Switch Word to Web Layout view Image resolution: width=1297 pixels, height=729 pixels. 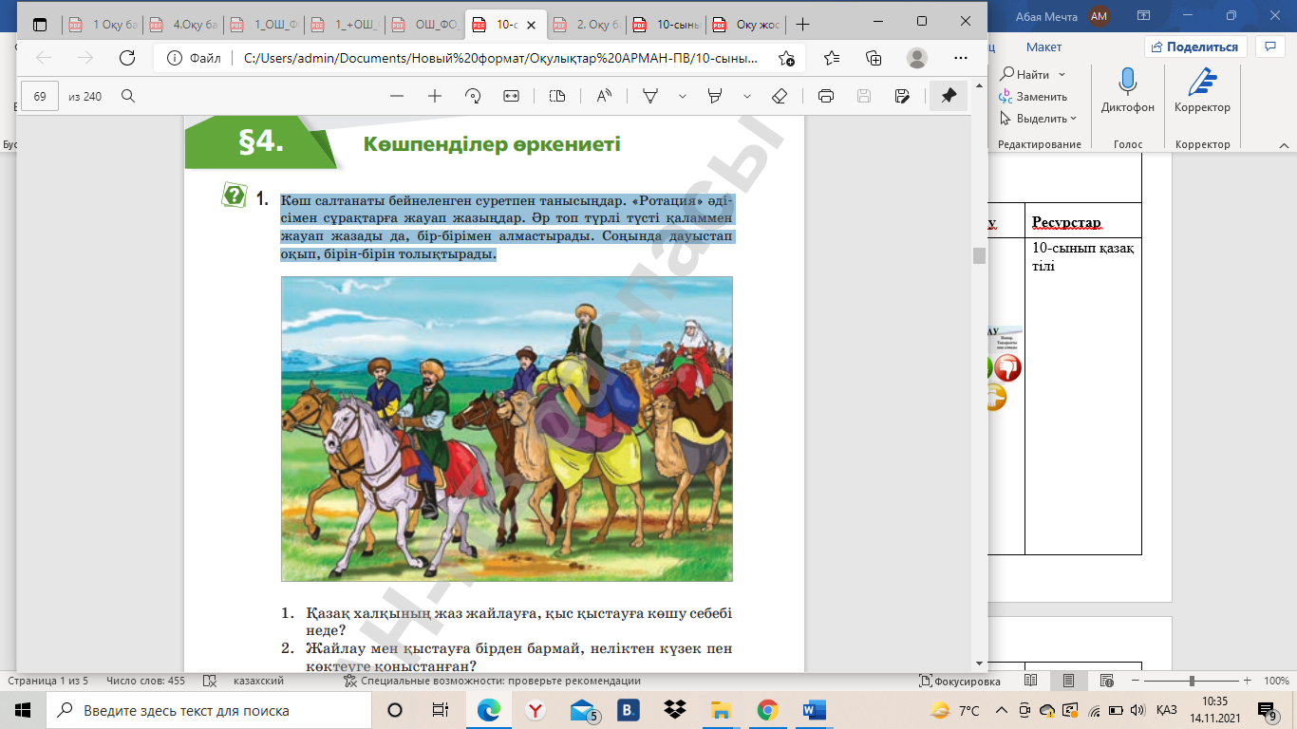coord(1107,682)
